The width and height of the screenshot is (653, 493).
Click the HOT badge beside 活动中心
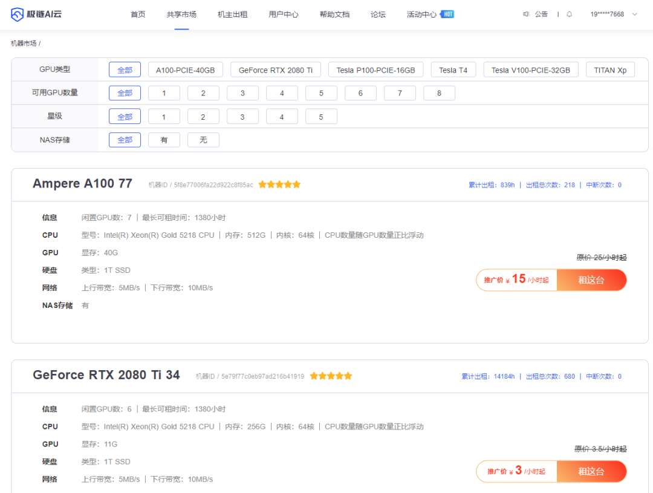click(447, 14)
